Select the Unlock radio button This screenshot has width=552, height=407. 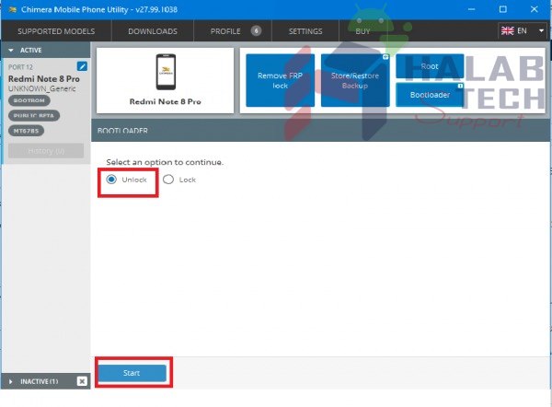111,180
